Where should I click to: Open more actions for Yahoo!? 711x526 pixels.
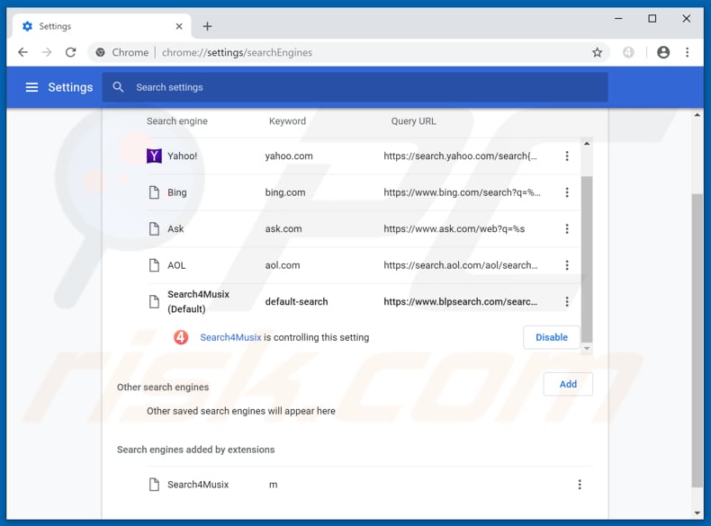(567, 156)
